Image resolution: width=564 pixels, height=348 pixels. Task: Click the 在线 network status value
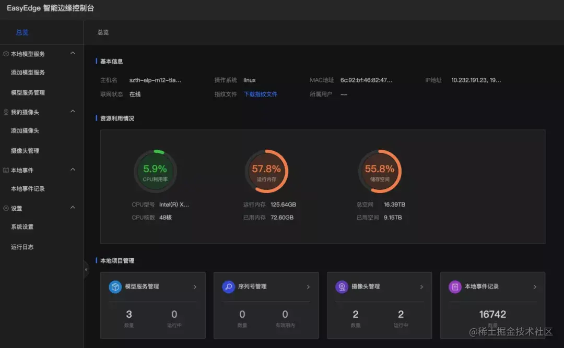[135, 94]
